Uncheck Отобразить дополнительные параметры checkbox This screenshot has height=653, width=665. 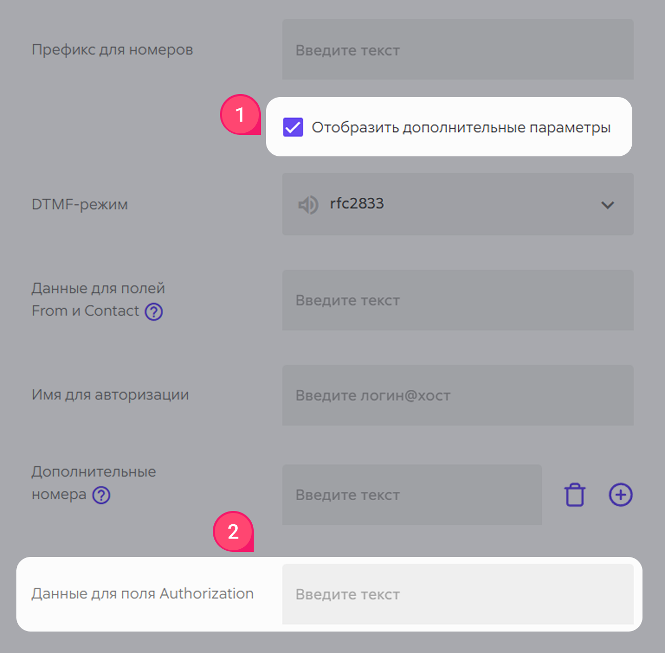(x=293, y=127)
